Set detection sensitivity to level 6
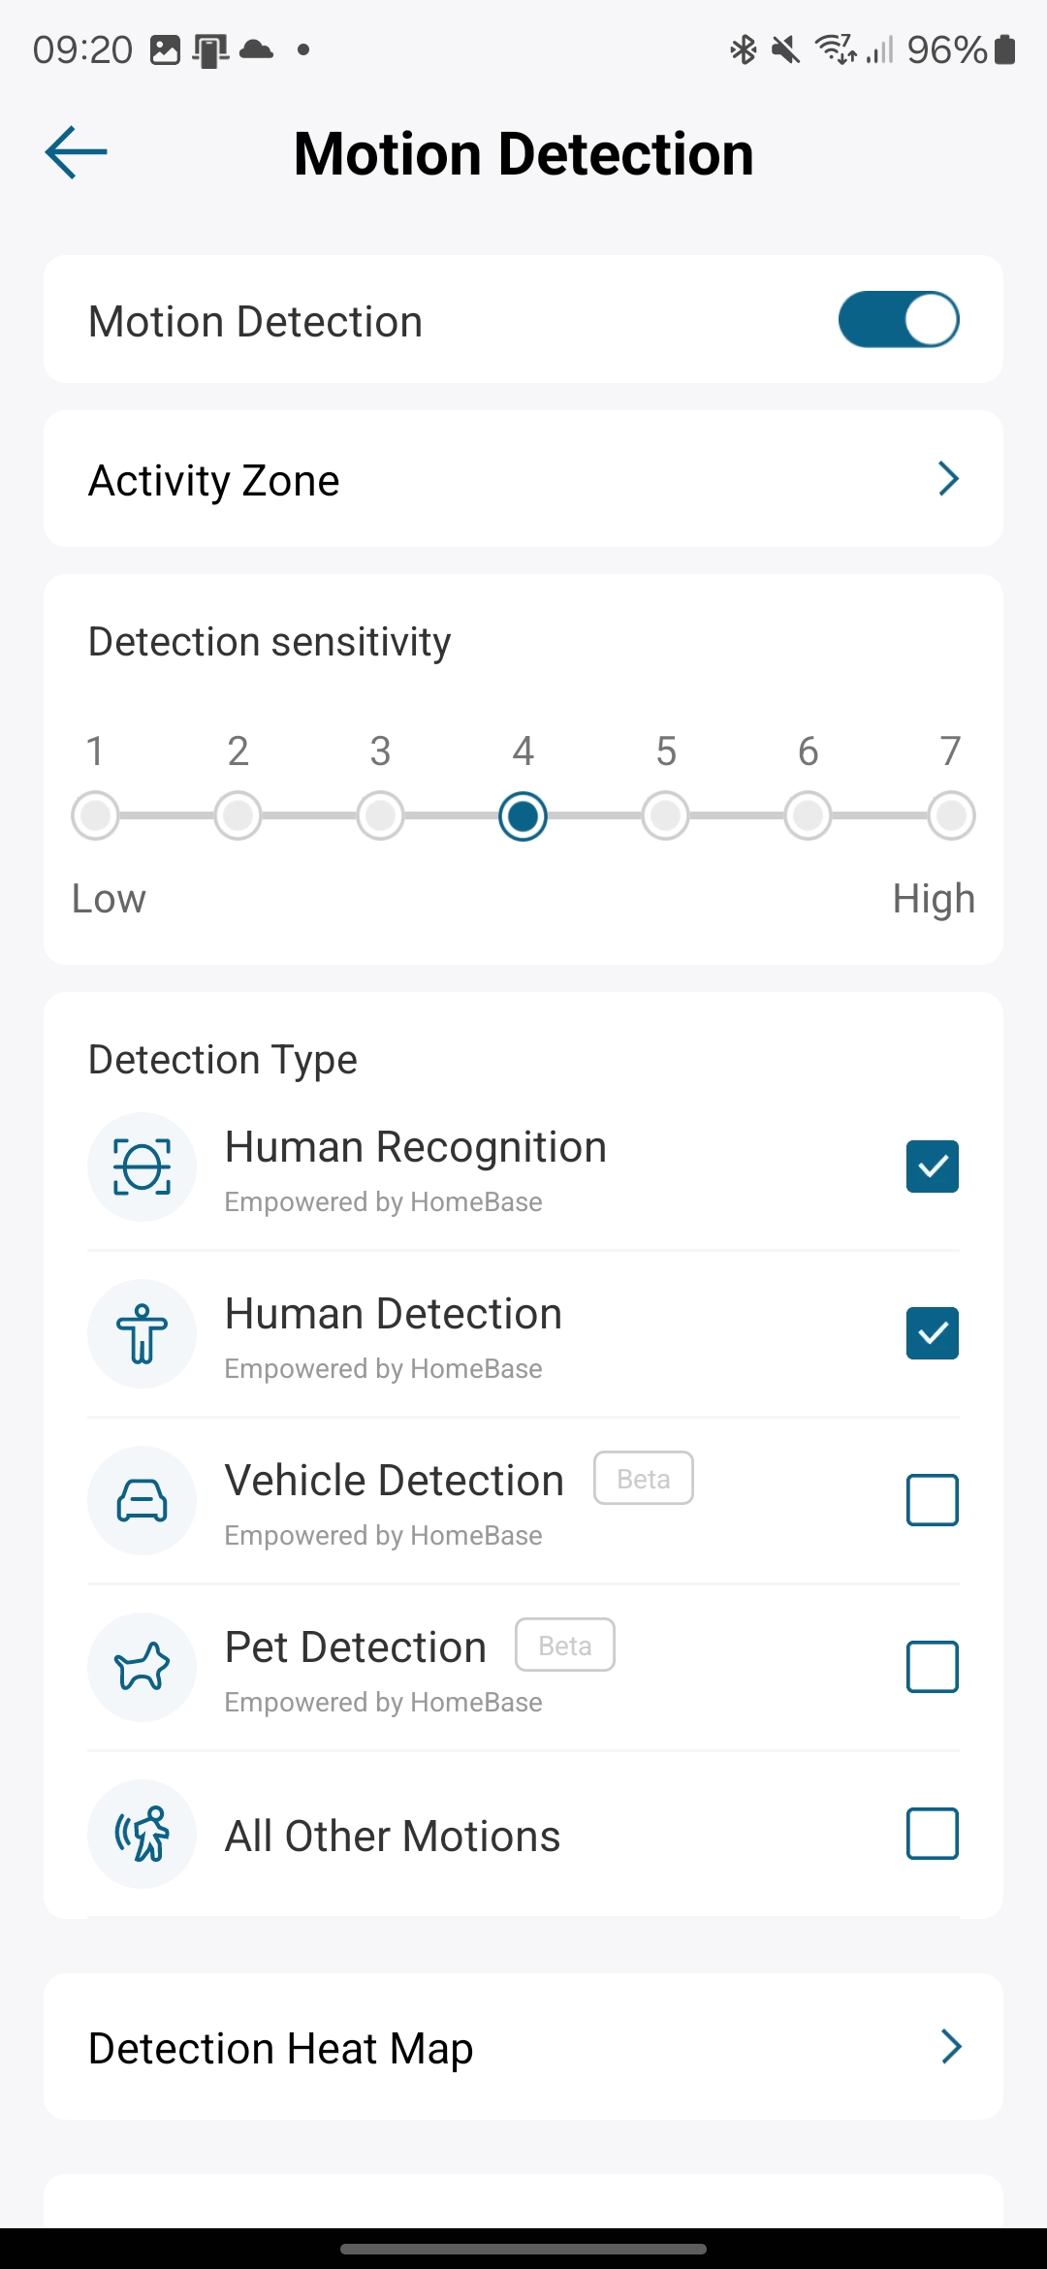1047x2269 pixels. coord(809,815)
